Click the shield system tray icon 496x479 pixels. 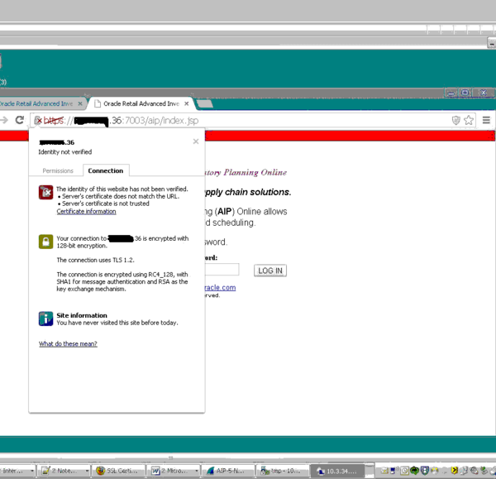pyautogui.click(x=425, y=471)
